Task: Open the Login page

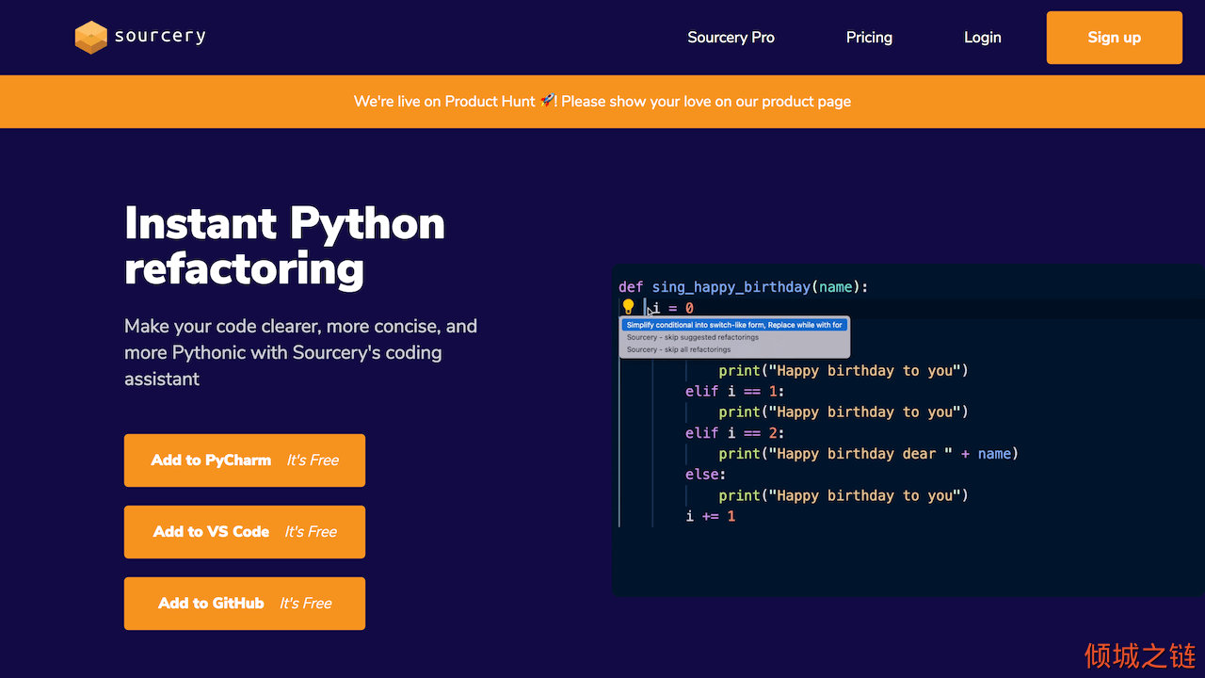Action: [x=982, y=38]
